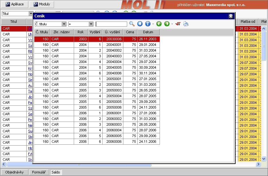Switch to the Objednávky tab
The width and height of the screenshot is (268, 176).
pyautogui.click(x=15, y=172)
